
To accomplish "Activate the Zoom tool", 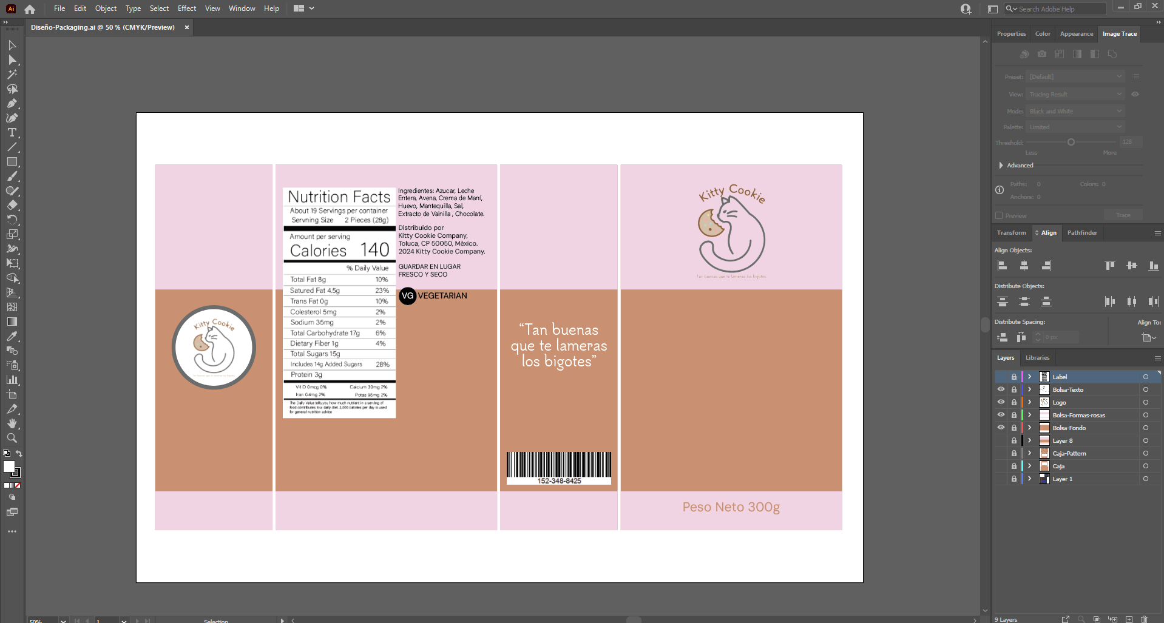I will (x=12, y=438).
